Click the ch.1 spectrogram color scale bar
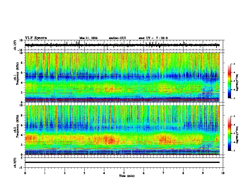This screenshot has height=194, width=251. [229, 81]
